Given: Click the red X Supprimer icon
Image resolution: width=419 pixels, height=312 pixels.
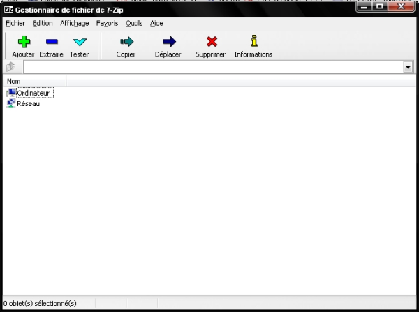Looking at the screenshot, I should tap(212, 43).
